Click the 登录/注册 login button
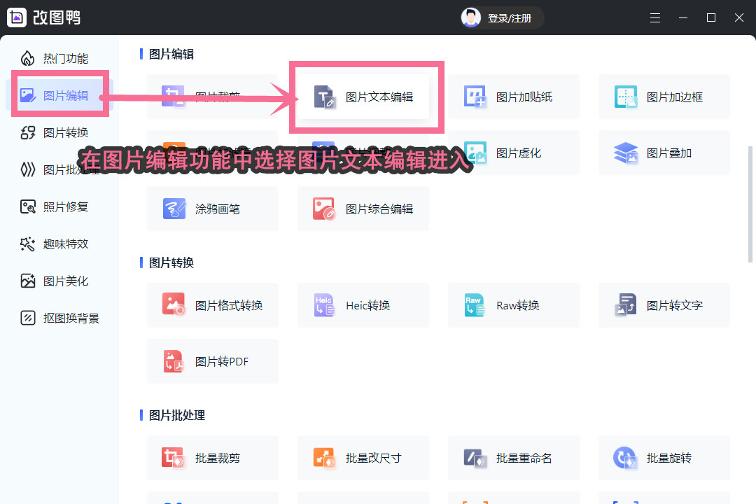756x504 pixels. click(509, 18)
